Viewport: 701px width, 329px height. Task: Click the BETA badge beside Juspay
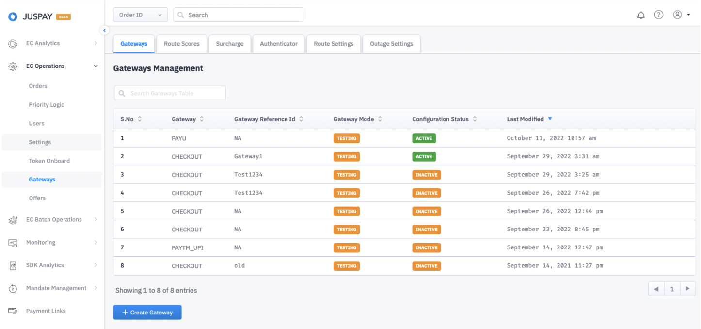64,17
